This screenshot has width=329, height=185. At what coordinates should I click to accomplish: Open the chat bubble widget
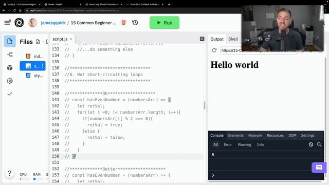click(319, 168)
